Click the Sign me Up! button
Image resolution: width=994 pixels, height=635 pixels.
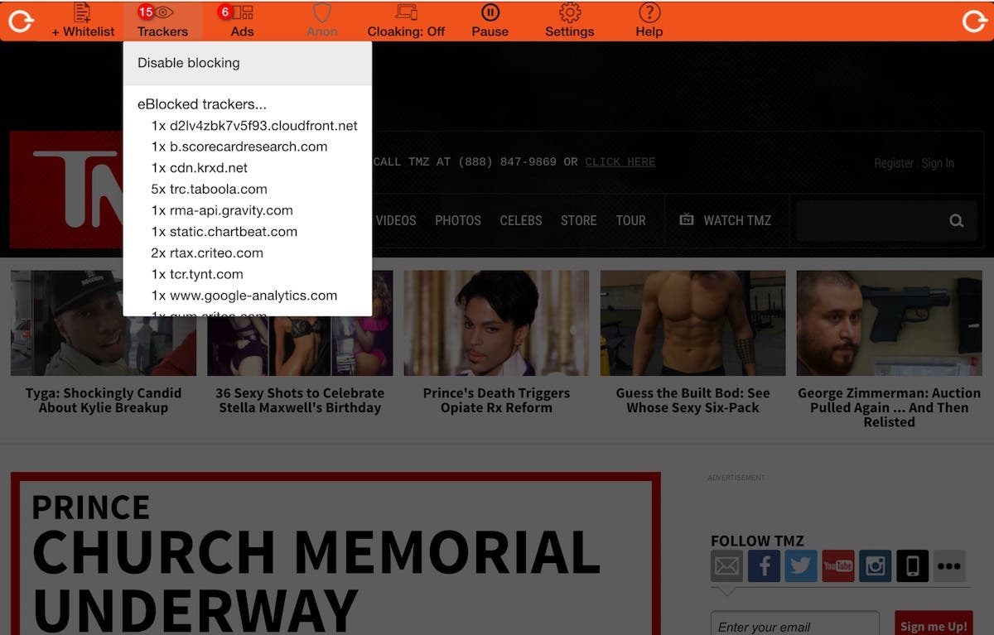[934, 625]
